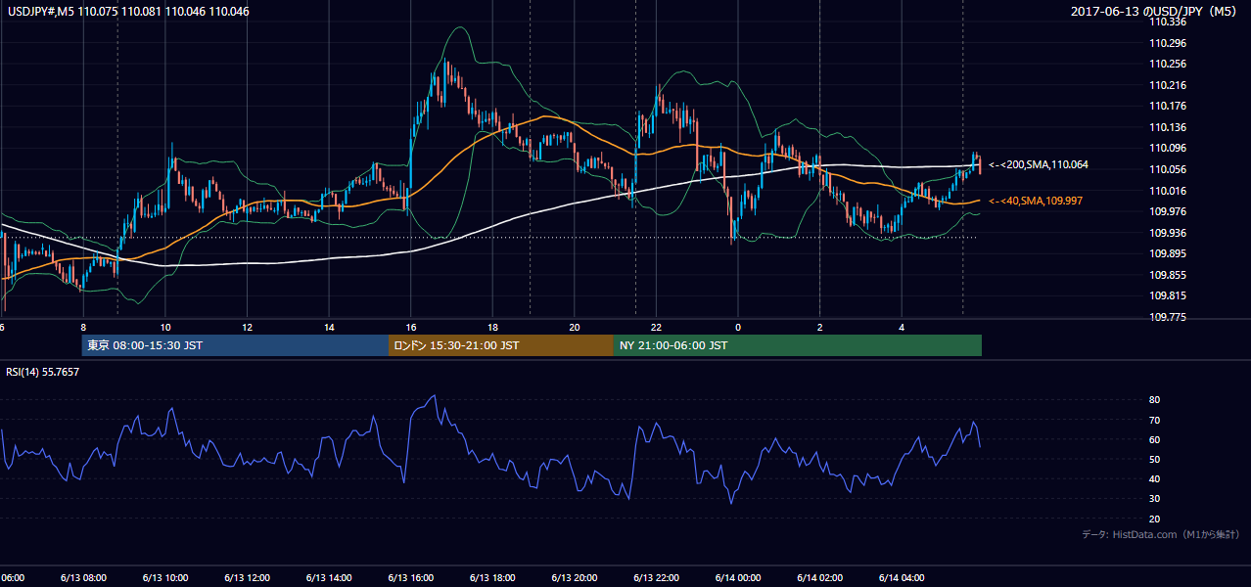Click the 110.216 price axis label
The image size is (1251, 587).
pyautogui.click(x=1167, y=85)
